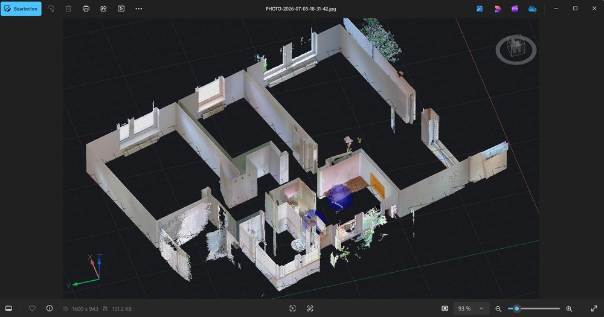Maximize the Photos window
The image size is (604, 317).
(x=575, y=8)
